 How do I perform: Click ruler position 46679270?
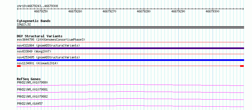[110, 11]
